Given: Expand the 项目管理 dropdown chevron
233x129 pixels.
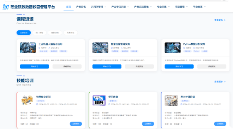Looking at the screenshot, I should (x=187, y=7).
